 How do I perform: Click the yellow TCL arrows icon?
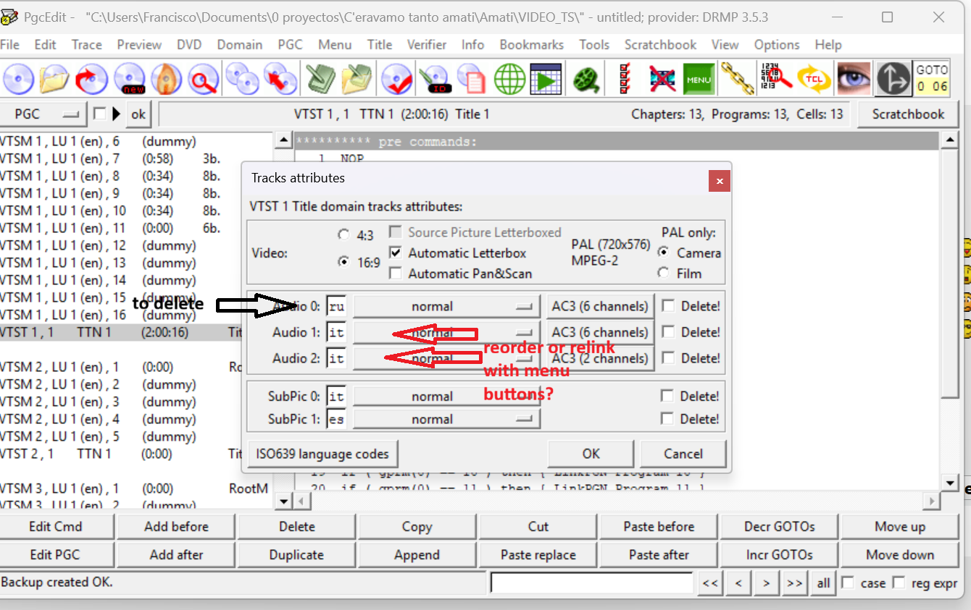coord(814,79)
